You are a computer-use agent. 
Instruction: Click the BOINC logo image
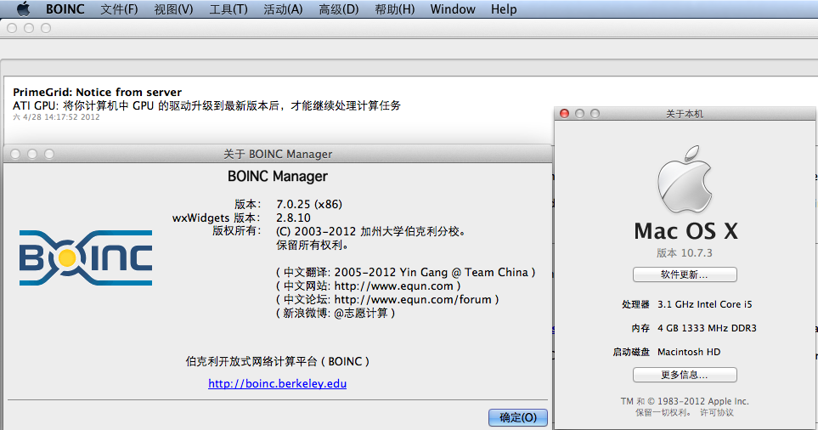86,257
